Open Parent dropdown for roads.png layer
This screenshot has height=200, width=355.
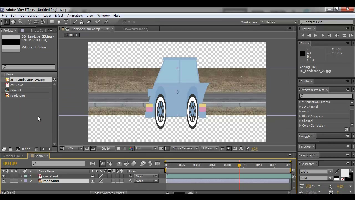point(146,181)
